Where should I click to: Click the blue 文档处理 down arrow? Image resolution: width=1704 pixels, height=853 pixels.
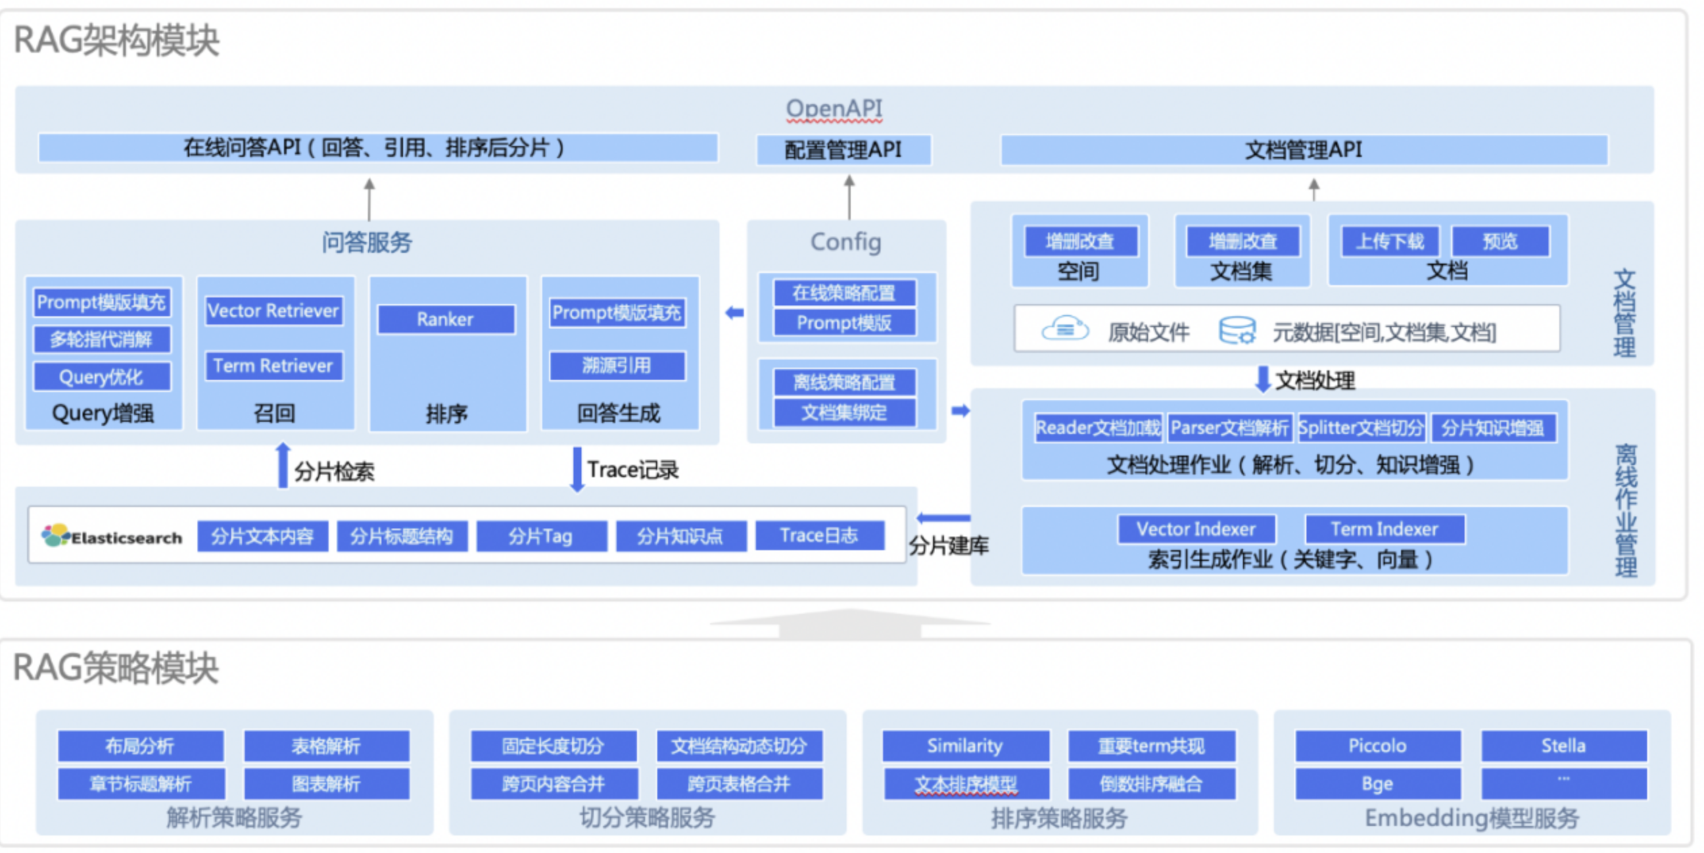pyautogui.click(x=1262, y=379)
